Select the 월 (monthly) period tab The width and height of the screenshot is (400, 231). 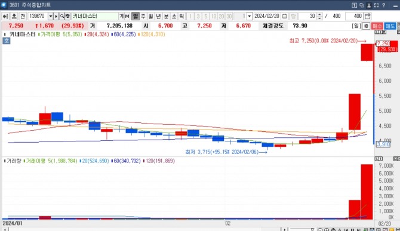coord(151,16)
